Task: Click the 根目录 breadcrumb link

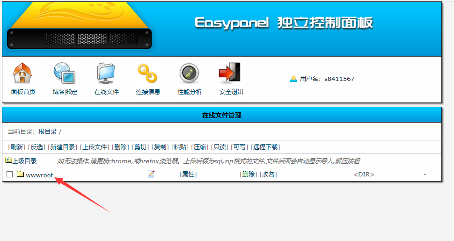Action: (x=47, y=131)
